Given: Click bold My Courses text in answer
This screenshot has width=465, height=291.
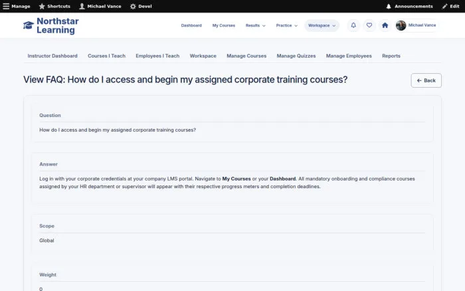Looking at the screenshot, I should coord(236,179).
